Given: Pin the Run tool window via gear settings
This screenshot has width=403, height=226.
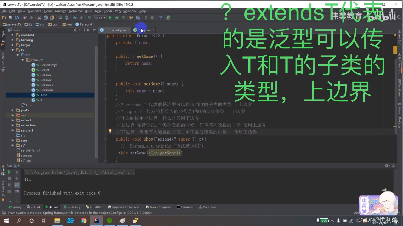Looking at the screenshot, I should point(387,165).
